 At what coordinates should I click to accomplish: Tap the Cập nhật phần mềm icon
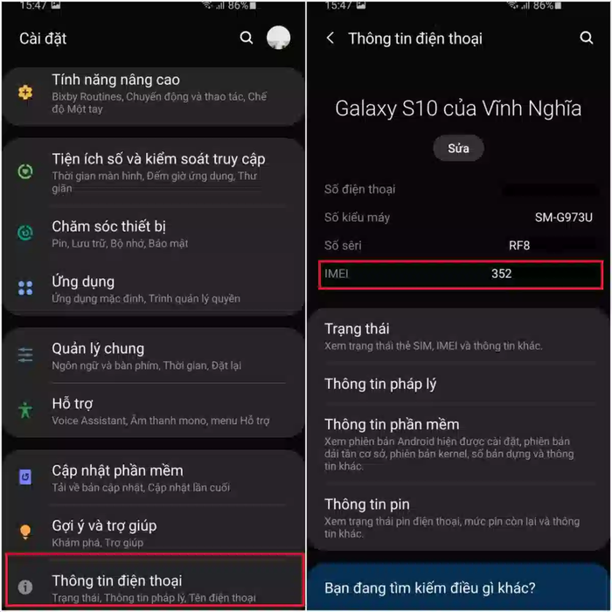(25, 476)
